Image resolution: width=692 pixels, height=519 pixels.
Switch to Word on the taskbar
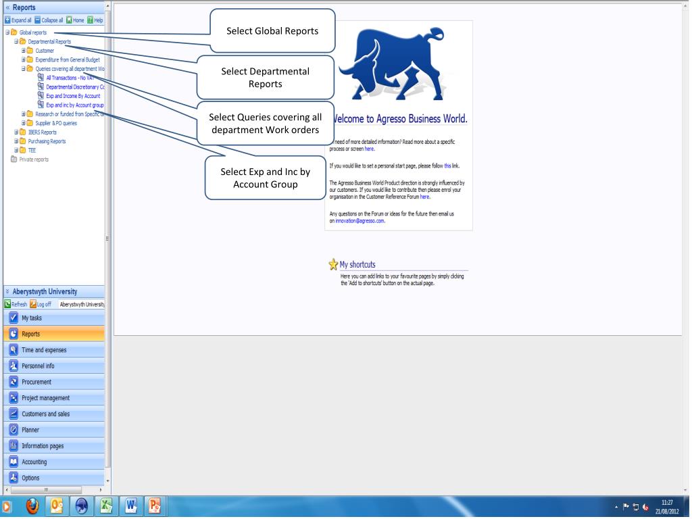[x=130, y=506]
